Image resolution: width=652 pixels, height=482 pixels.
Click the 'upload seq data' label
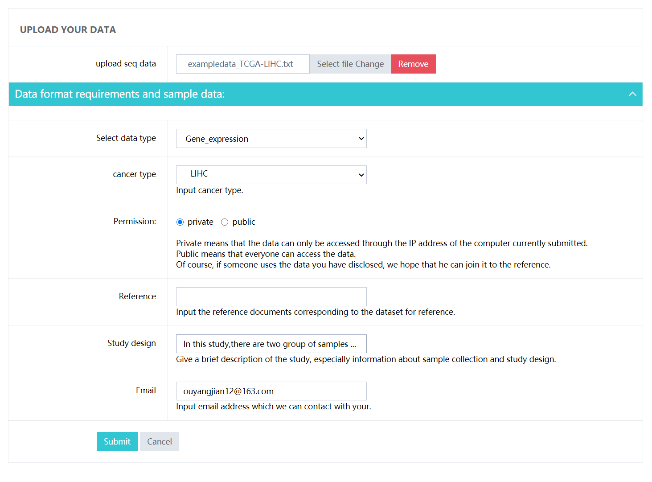click(126, 64)
